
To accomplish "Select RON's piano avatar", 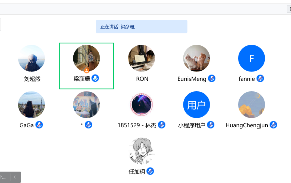I will (x=142, y=58).
